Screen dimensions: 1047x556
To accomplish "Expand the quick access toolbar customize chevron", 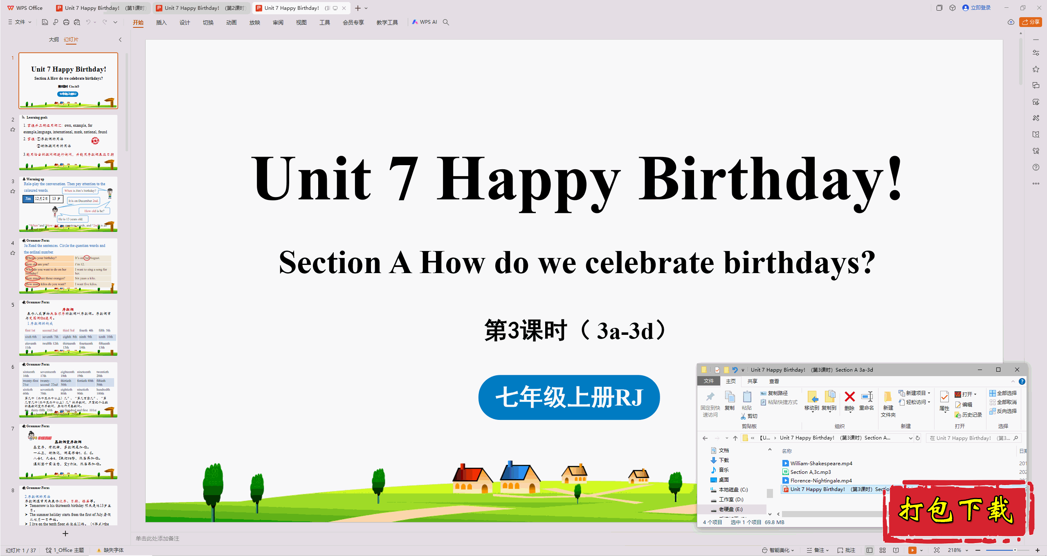I will pyautogui.click(x=115, y=22).
